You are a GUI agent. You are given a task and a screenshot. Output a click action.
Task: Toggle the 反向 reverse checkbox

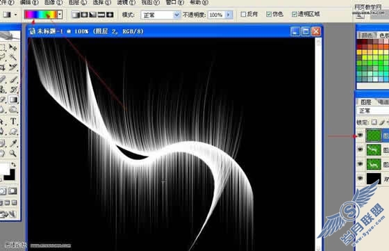point(243,15)
